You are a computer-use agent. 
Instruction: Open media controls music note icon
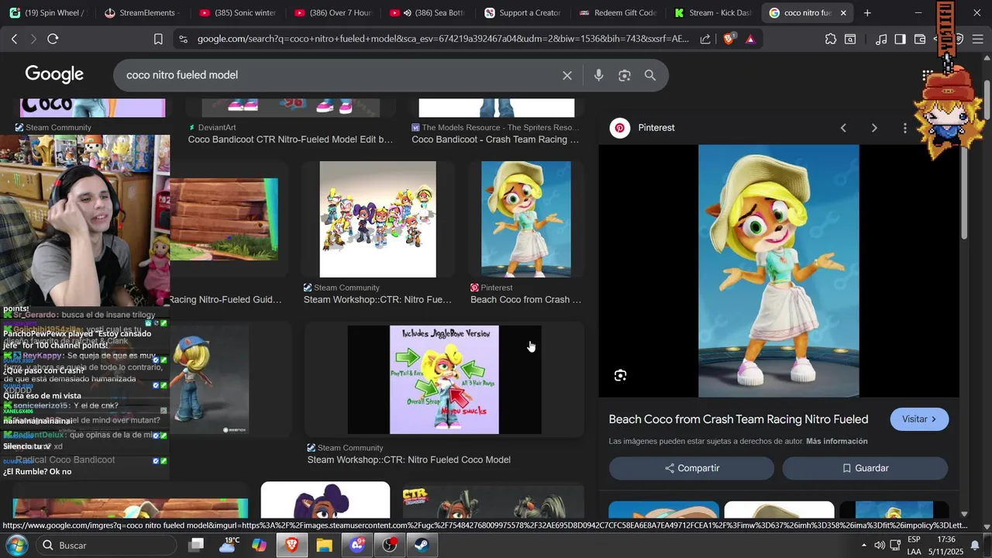click(x=881, y=39)
